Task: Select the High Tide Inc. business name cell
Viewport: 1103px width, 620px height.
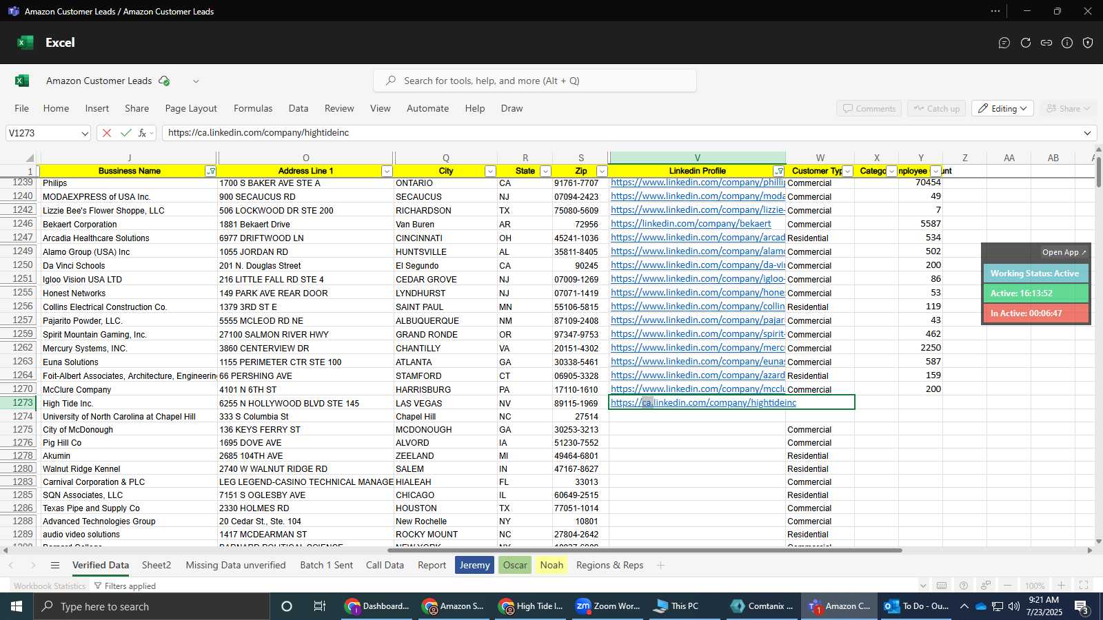Action: tap(129, 404)
